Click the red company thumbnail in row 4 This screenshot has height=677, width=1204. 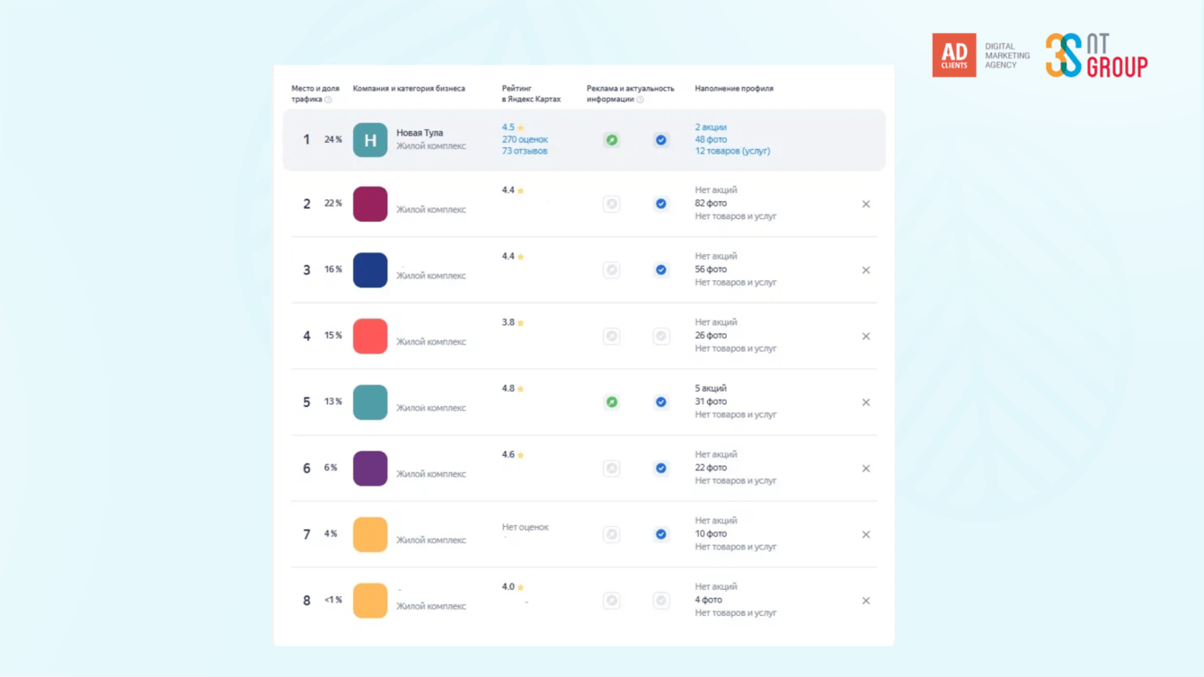pos(370,336)
